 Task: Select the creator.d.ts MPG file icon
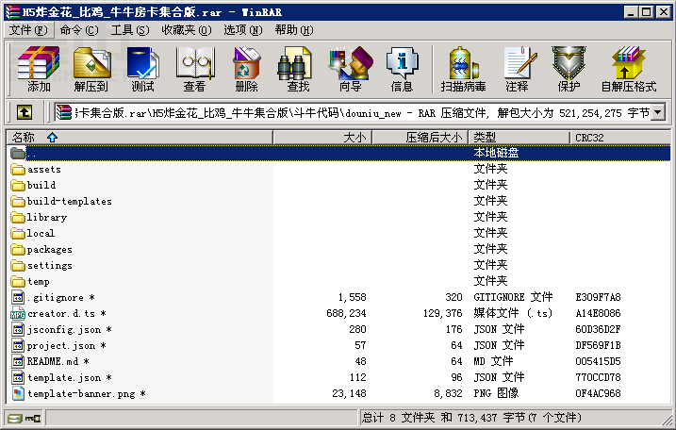[18, 314]
